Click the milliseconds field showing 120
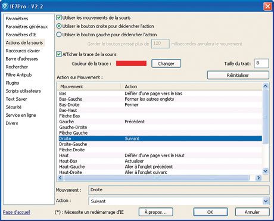 click(x=160, y=43)
